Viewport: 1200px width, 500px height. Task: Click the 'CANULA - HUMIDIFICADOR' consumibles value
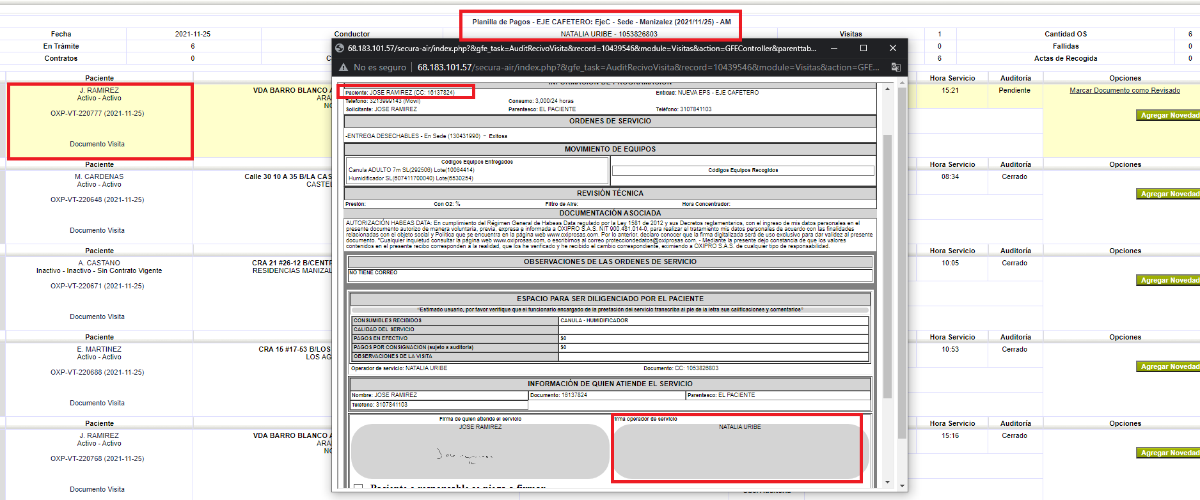(594, 320)
